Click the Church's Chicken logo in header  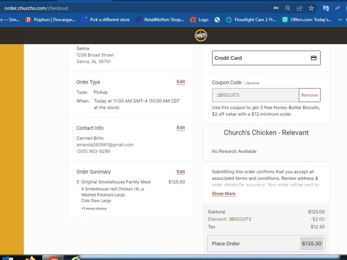(201, 35)
